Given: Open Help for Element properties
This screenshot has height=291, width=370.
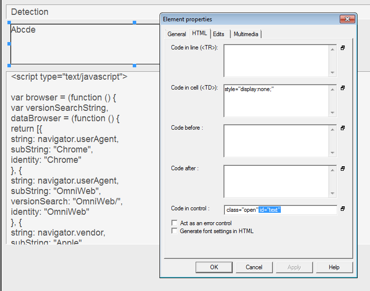Looking at the screenshot, I should (x=334, y=267).
